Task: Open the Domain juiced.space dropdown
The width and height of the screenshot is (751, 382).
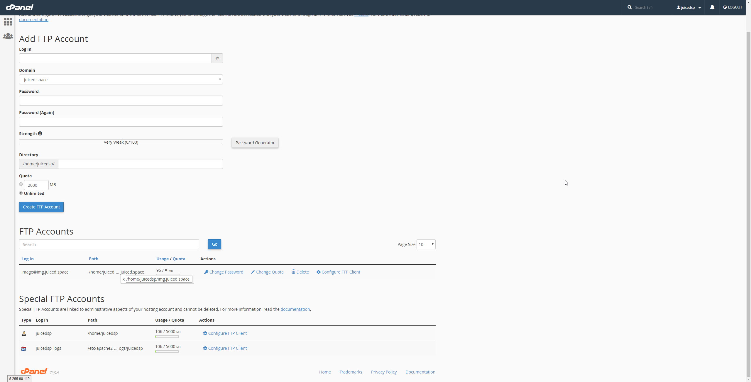Action: [121, 79]
